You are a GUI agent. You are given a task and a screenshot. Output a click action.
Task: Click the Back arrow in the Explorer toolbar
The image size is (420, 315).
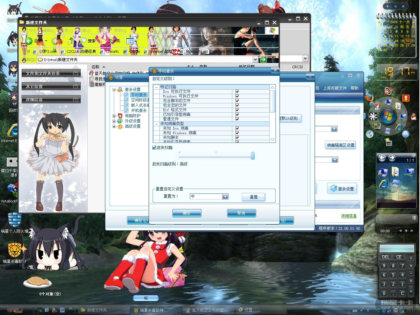(x=29, y=41)
